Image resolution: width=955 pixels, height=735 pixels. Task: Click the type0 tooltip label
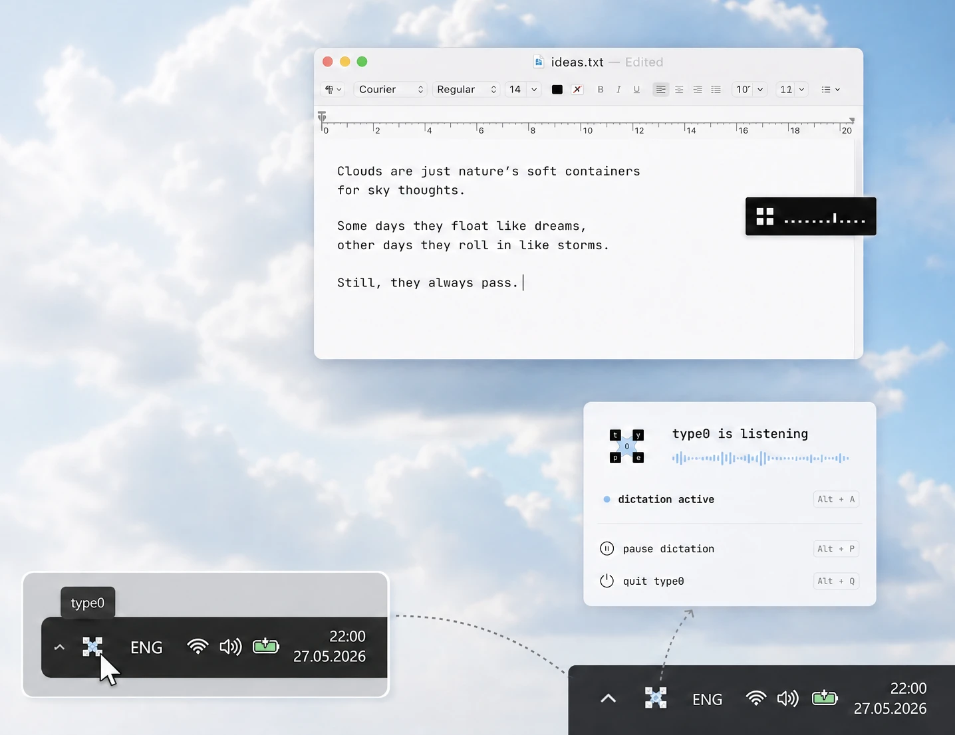click(88, 603)
